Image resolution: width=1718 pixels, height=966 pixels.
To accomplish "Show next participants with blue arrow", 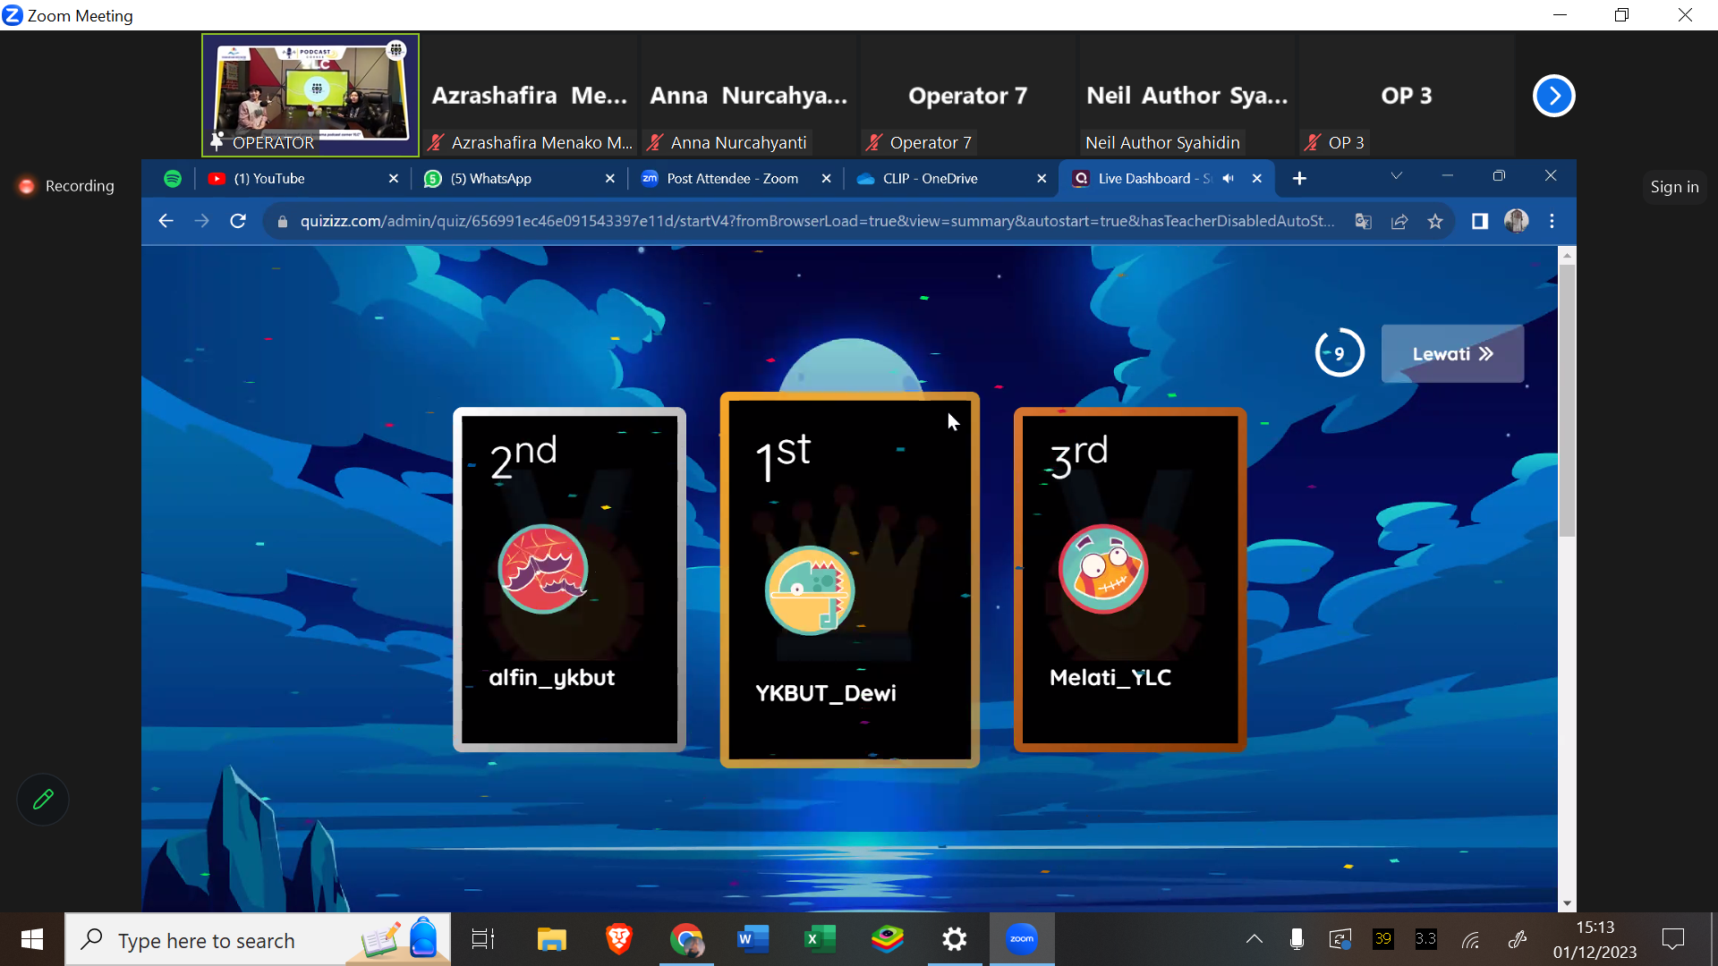I will tap(1553, 96).
